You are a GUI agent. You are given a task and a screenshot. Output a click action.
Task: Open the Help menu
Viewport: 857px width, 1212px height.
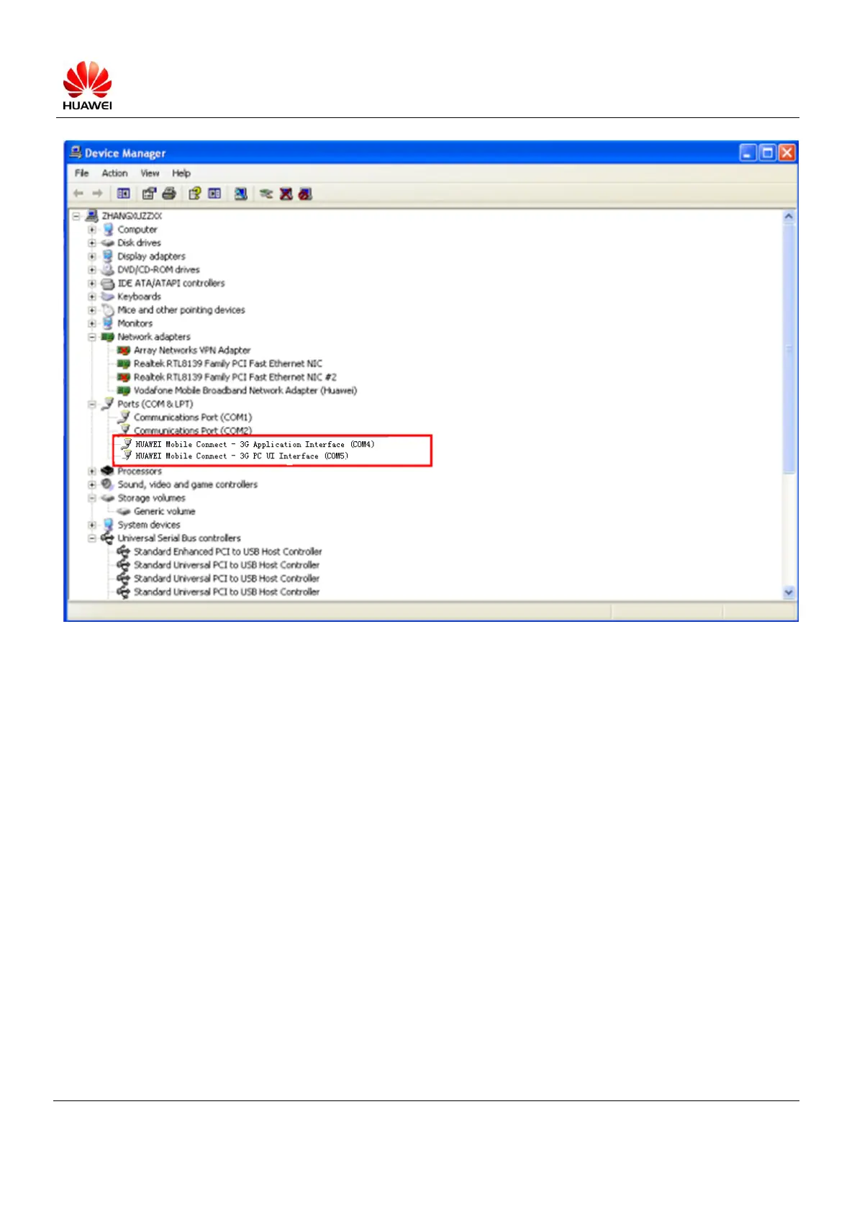(x=181, y=173)
